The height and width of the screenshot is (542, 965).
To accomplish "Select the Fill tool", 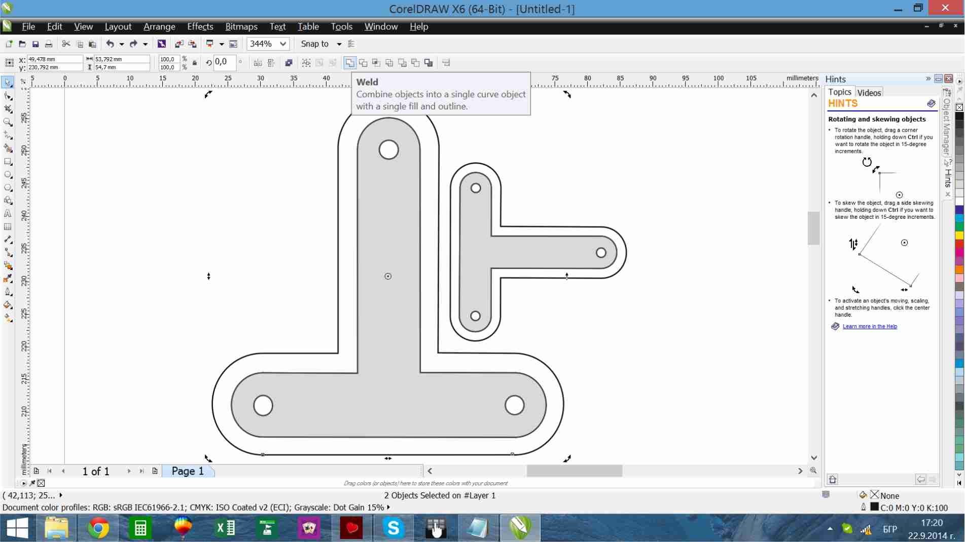I will coord(8,305).
